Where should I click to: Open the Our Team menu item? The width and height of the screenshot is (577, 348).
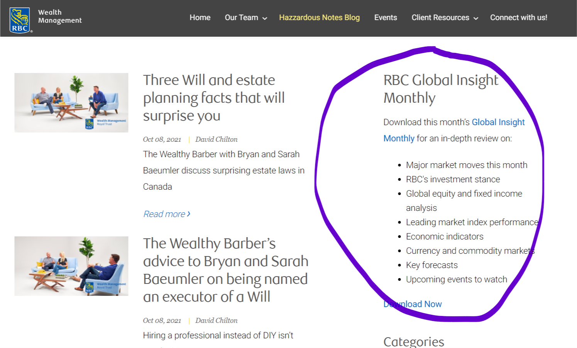point(241,18)
